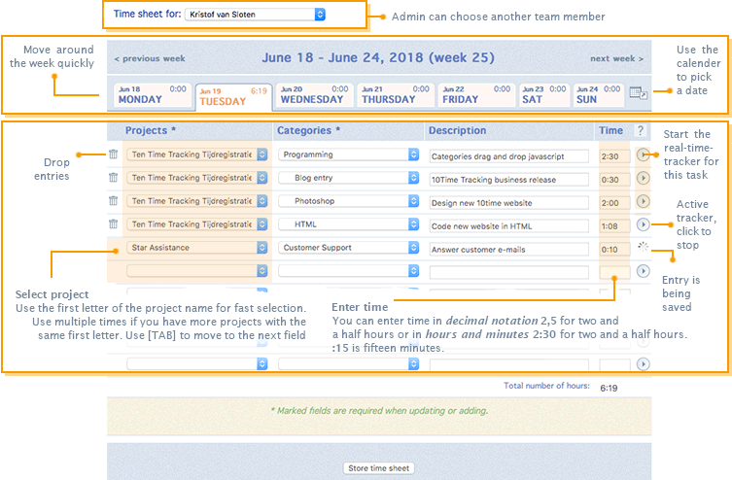Click description field 'Answer customer e-mails'
Screen dimensions: 732x480
pos(509,249)
